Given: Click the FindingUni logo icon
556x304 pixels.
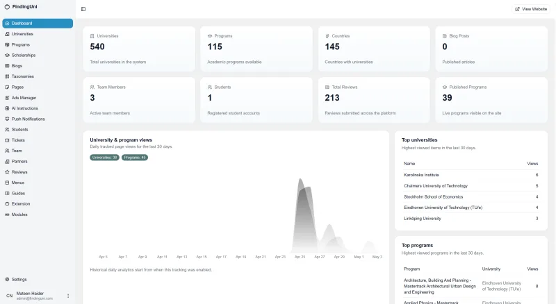Looking at the screenshot, I should (x=7, y=7).
